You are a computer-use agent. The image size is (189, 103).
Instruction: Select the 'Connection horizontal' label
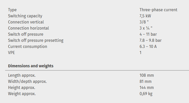click(x=28, y=28)
